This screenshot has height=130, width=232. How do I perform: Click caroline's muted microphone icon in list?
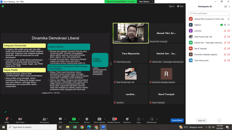(x=225, y=31)
